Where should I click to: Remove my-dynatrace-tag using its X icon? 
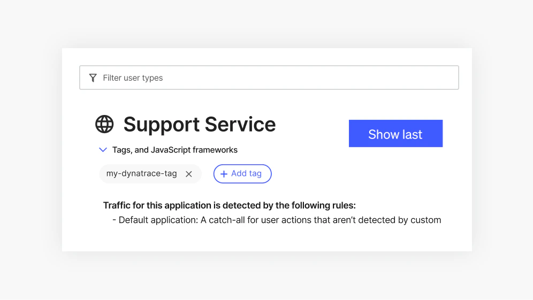(x=189, y=174)
